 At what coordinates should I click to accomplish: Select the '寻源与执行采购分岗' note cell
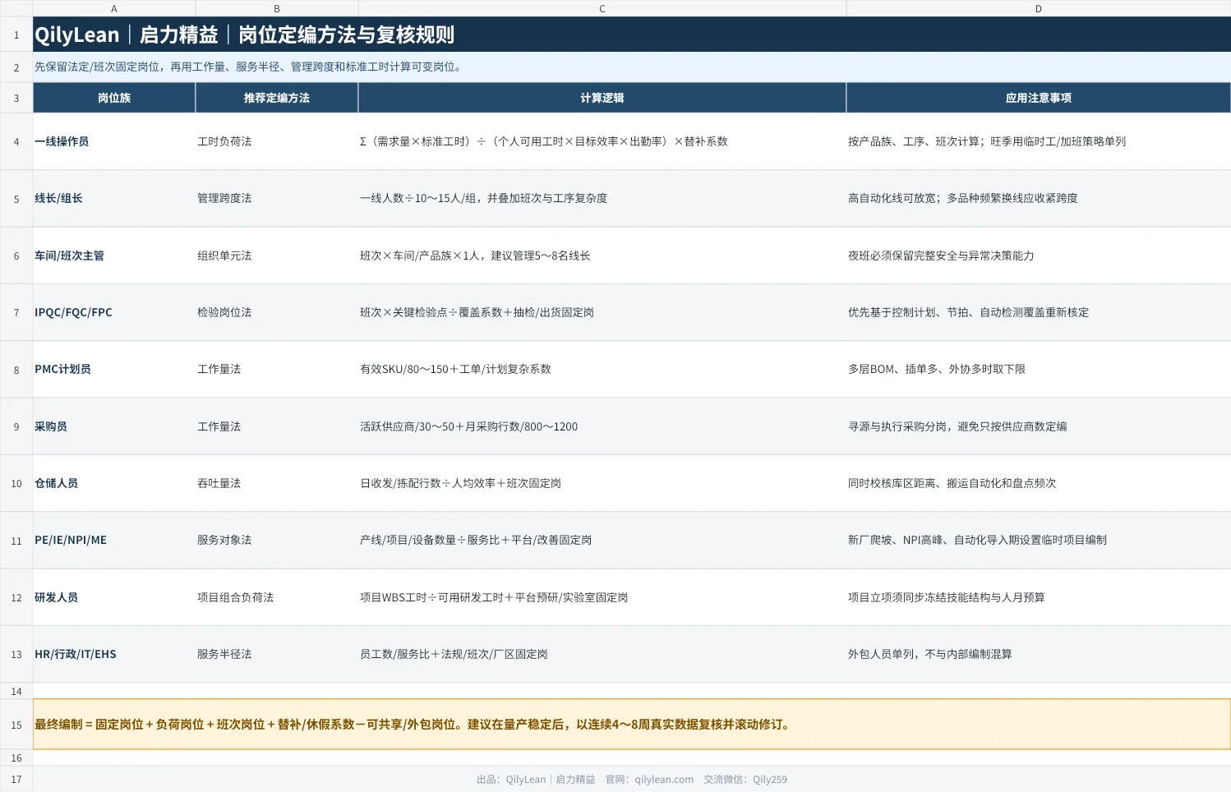pyautogui.click(x=1039, y=426)
